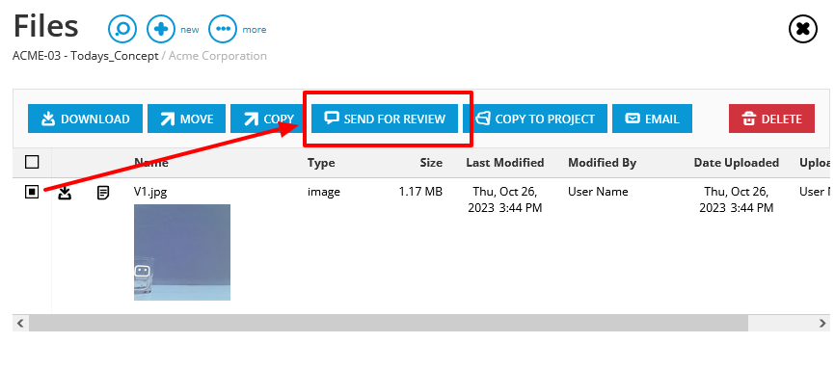This screenshot has width=835, height=370.
Task: Sort by the Size column header
Action: tap(431, 163)
